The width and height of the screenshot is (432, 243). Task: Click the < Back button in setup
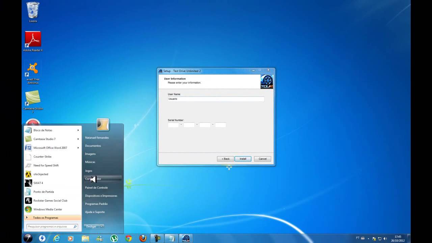(225, 159)
